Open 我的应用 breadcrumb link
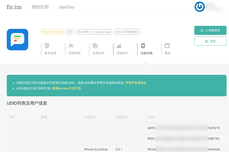This screenshot has width=229, height=152. click(40, 7)
